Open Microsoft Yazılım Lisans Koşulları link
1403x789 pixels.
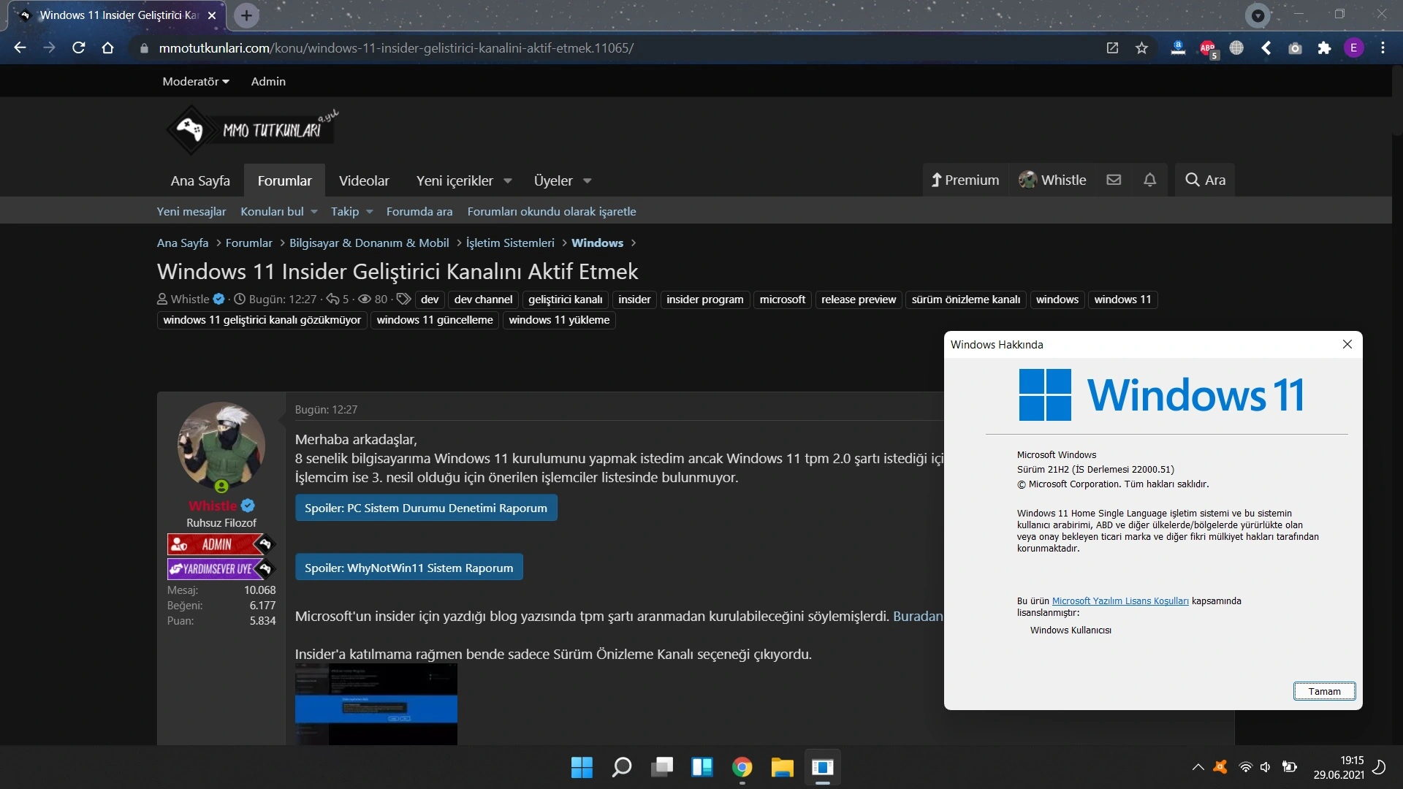[1120, 601]
